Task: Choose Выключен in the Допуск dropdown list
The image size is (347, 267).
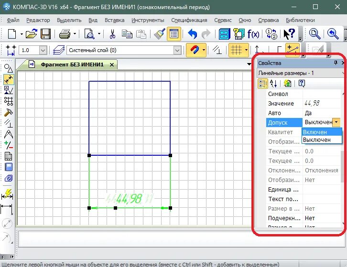Action: [x=322, y=140]
